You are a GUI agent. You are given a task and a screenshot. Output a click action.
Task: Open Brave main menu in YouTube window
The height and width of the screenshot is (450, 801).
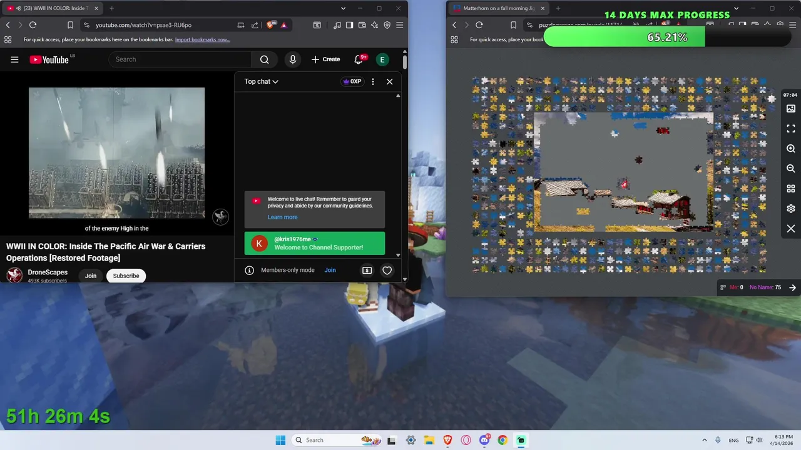click(399, 25)
